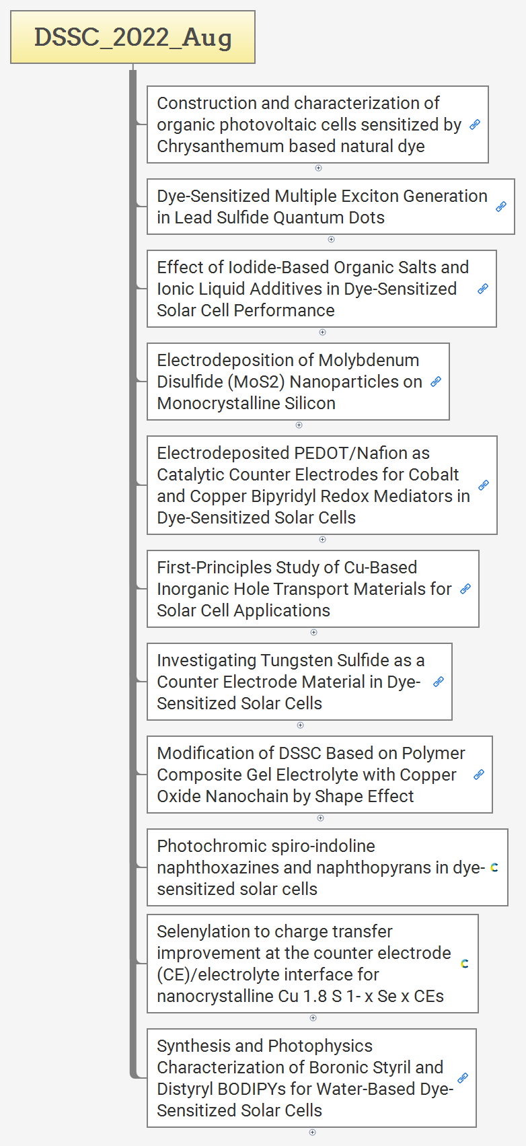Viewport: 526px width, 1146px height.
Task: Expand the Molybdenum Disulfide Nanoparticles node
Action: [x=299, y=425]
